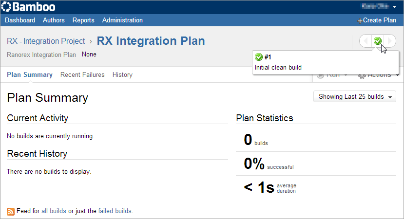404x219 pixels.
Task: Click 'No builds are currently running.' text
Action: click(51, 136)
